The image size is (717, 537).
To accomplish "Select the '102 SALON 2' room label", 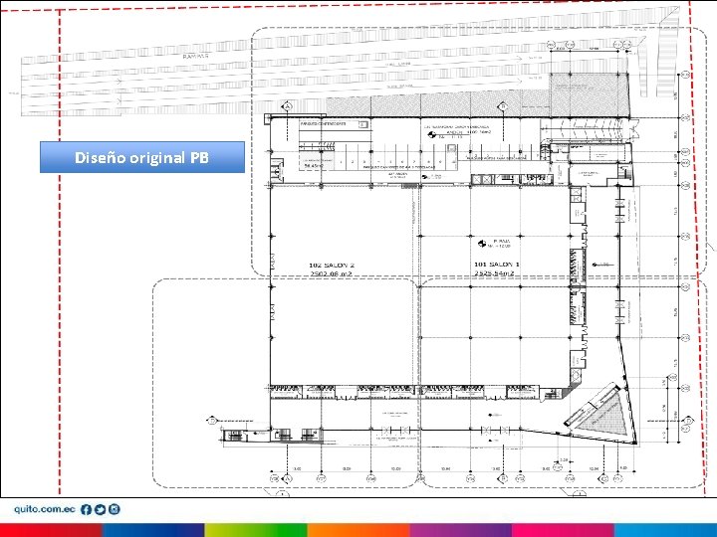I will click(332, 266).
